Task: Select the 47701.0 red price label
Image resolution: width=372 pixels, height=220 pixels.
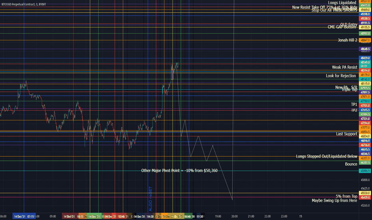Action: point(365,106)
